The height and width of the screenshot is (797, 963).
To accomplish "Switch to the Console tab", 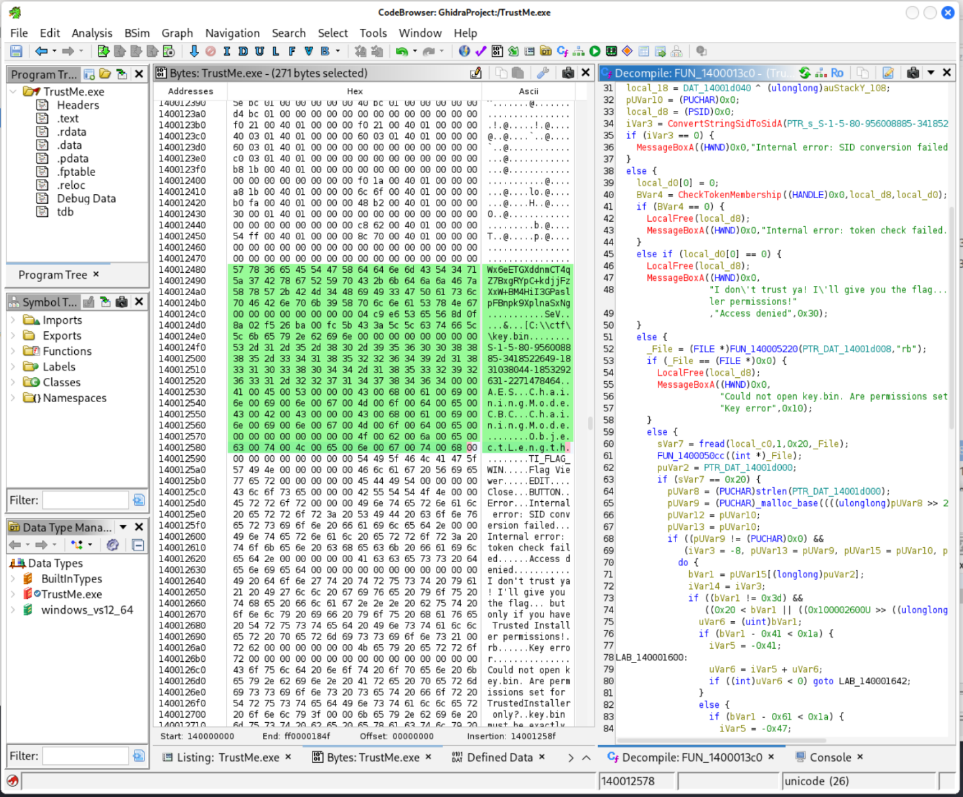I will [x=830, y=757].
